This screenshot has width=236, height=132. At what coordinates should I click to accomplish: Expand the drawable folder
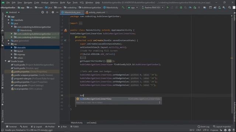11,47
